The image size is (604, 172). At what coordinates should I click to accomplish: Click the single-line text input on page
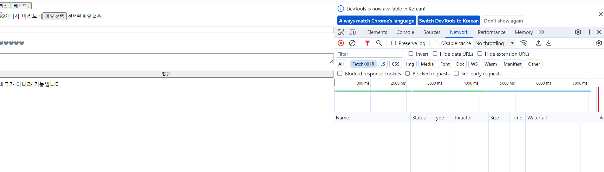(x=167, y=30)
